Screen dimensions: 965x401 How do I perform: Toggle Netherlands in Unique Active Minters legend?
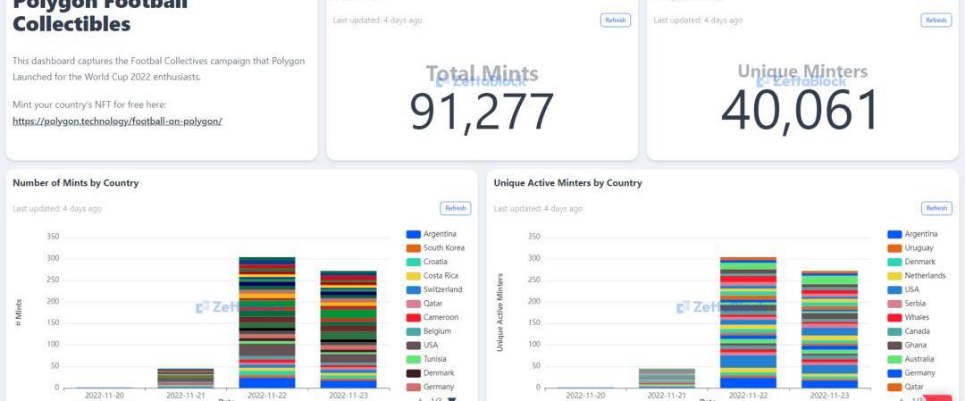tap(925, 276)
